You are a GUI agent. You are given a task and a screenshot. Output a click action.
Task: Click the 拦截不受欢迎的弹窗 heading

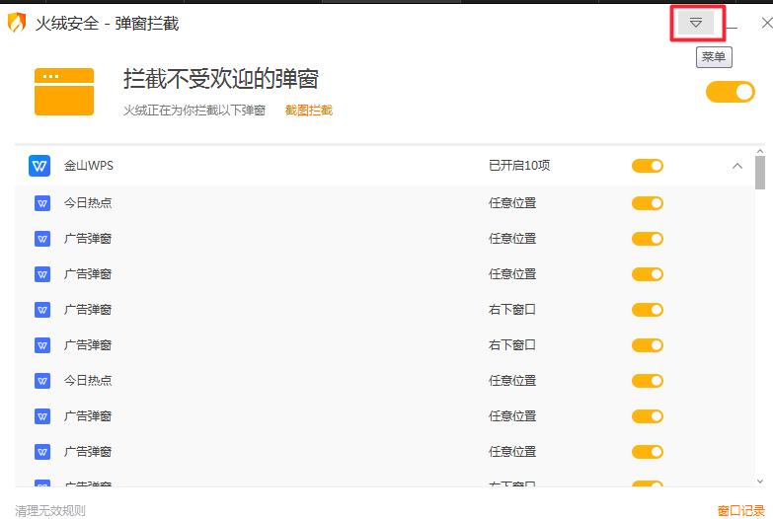point(221,79)
